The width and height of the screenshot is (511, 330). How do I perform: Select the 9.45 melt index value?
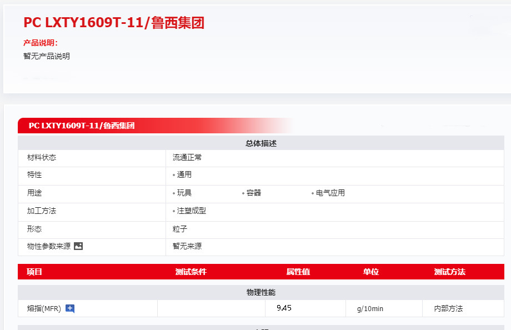(284, 308)
